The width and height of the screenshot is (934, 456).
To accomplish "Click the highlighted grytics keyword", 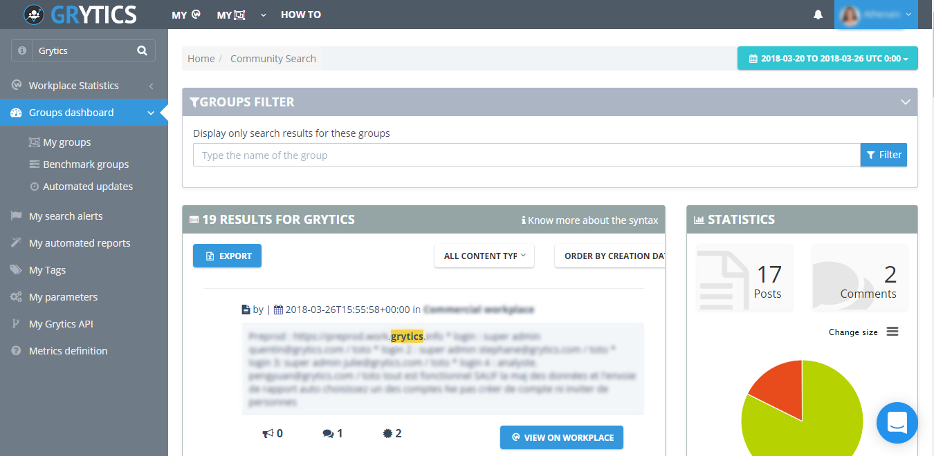I will (407, 336).
